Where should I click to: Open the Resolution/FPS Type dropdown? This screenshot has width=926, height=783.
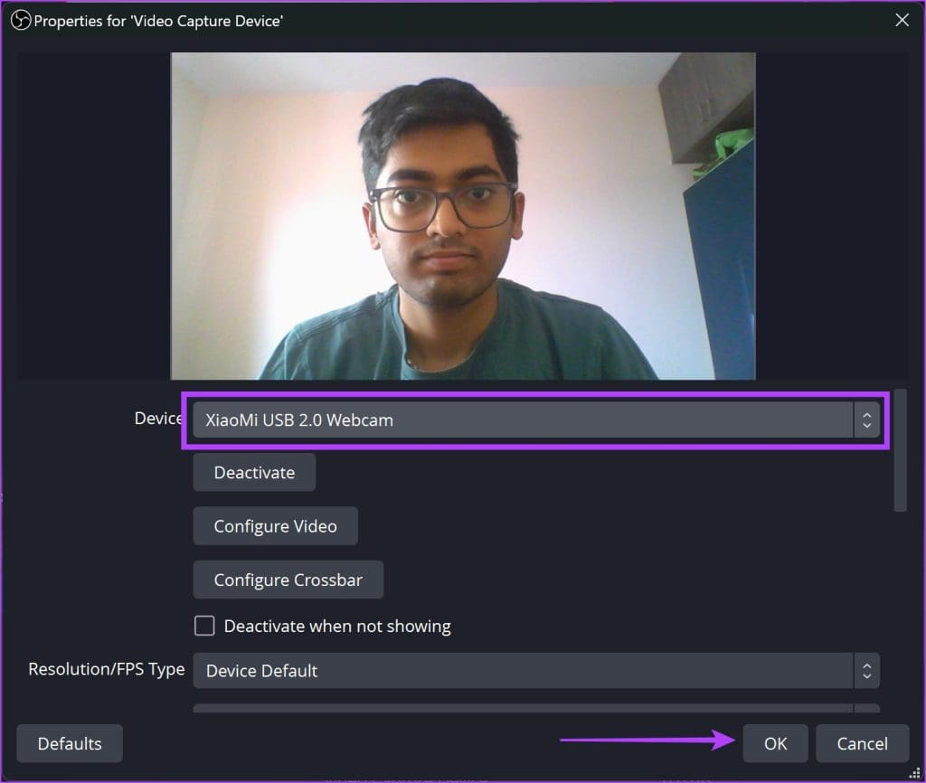524,670
